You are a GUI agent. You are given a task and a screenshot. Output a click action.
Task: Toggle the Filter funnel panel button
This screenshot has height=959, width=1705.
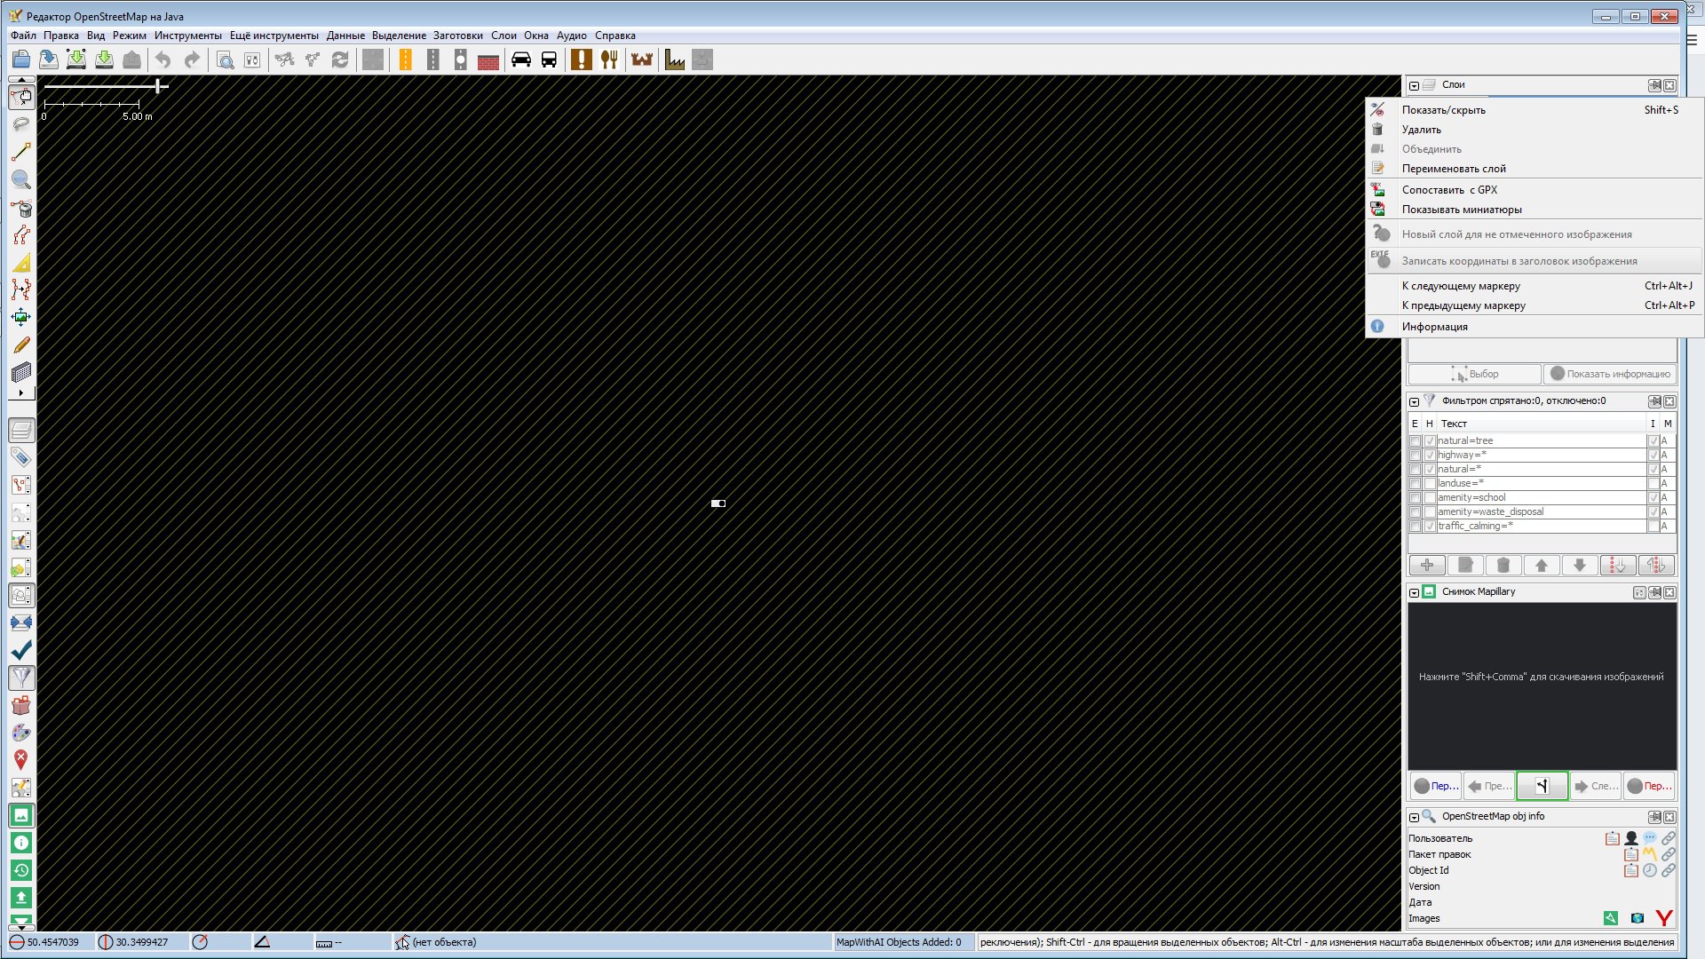click(x=21, y=678)
